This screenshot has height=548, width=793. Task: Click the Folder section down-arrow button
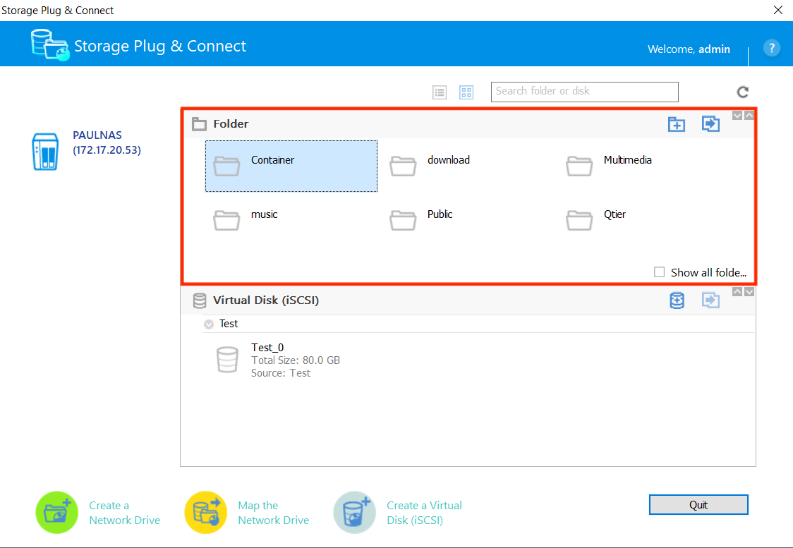coord(737,115)
